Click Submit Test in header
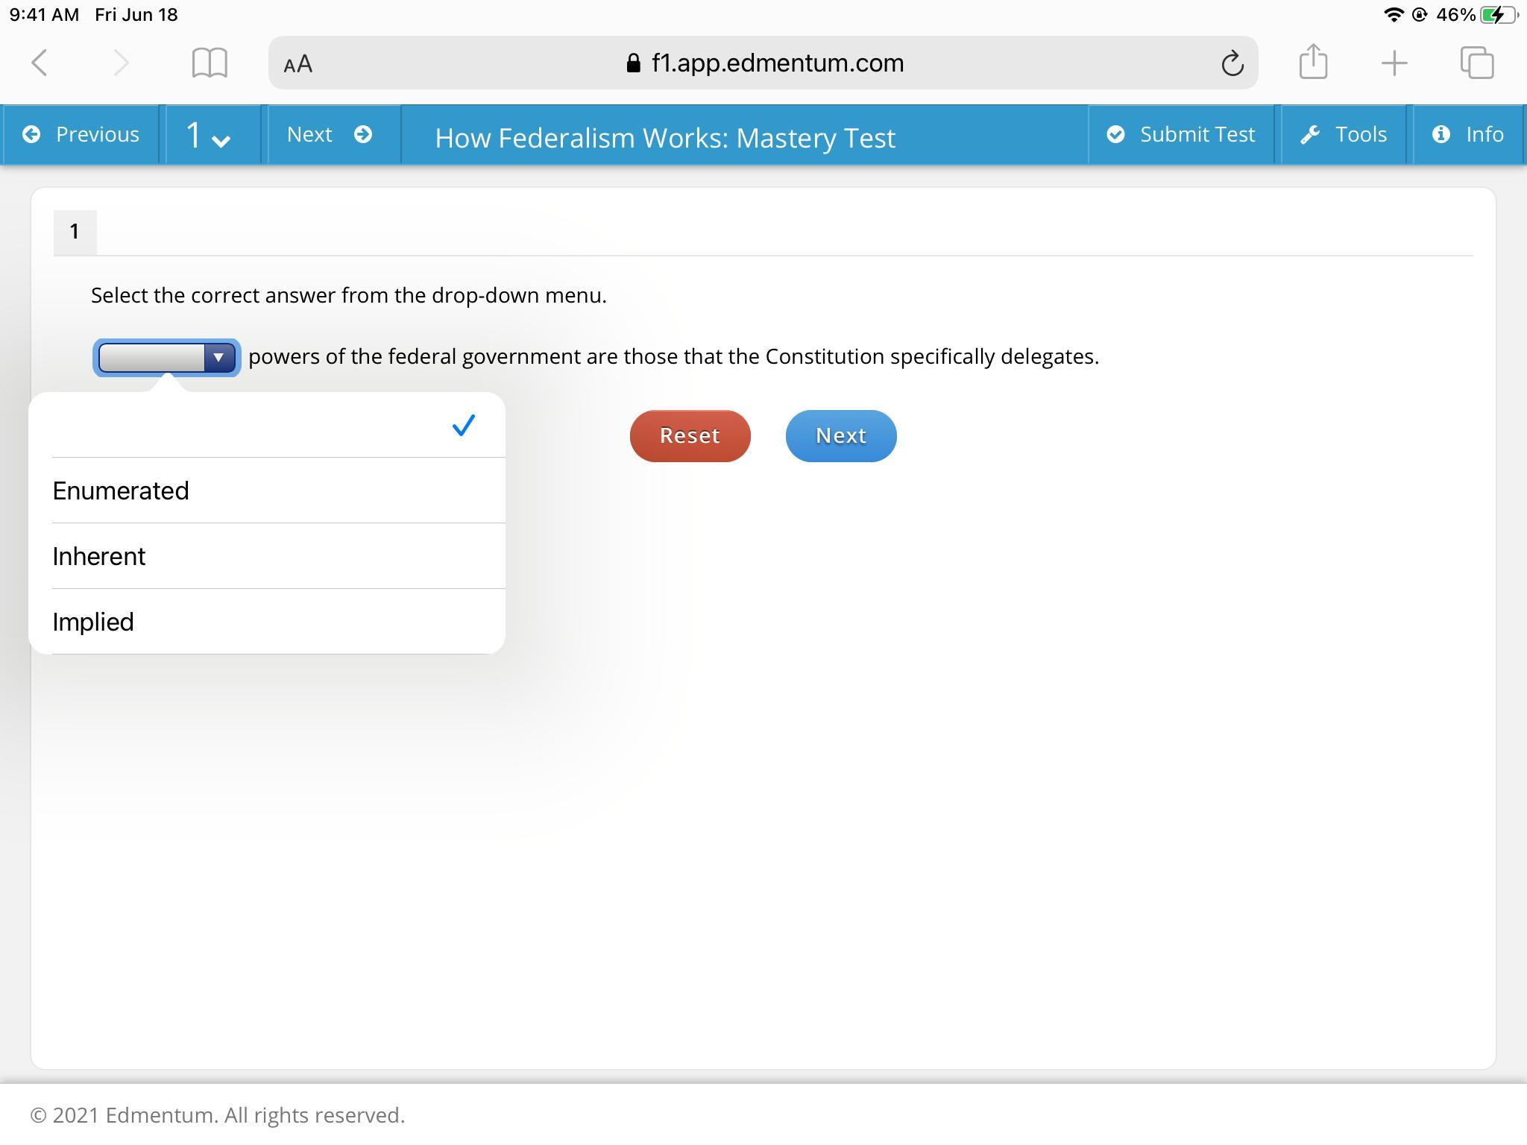This screenshot has width=1527, height=1145. (x=1182, y=134)
